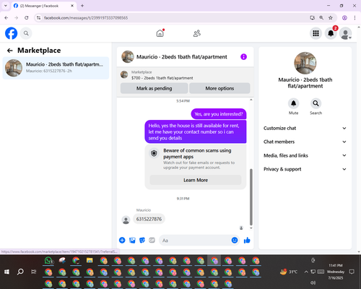Choose the sticker icon in the composer
Viewport: 361px width, 289px height.
click(142, 240)
